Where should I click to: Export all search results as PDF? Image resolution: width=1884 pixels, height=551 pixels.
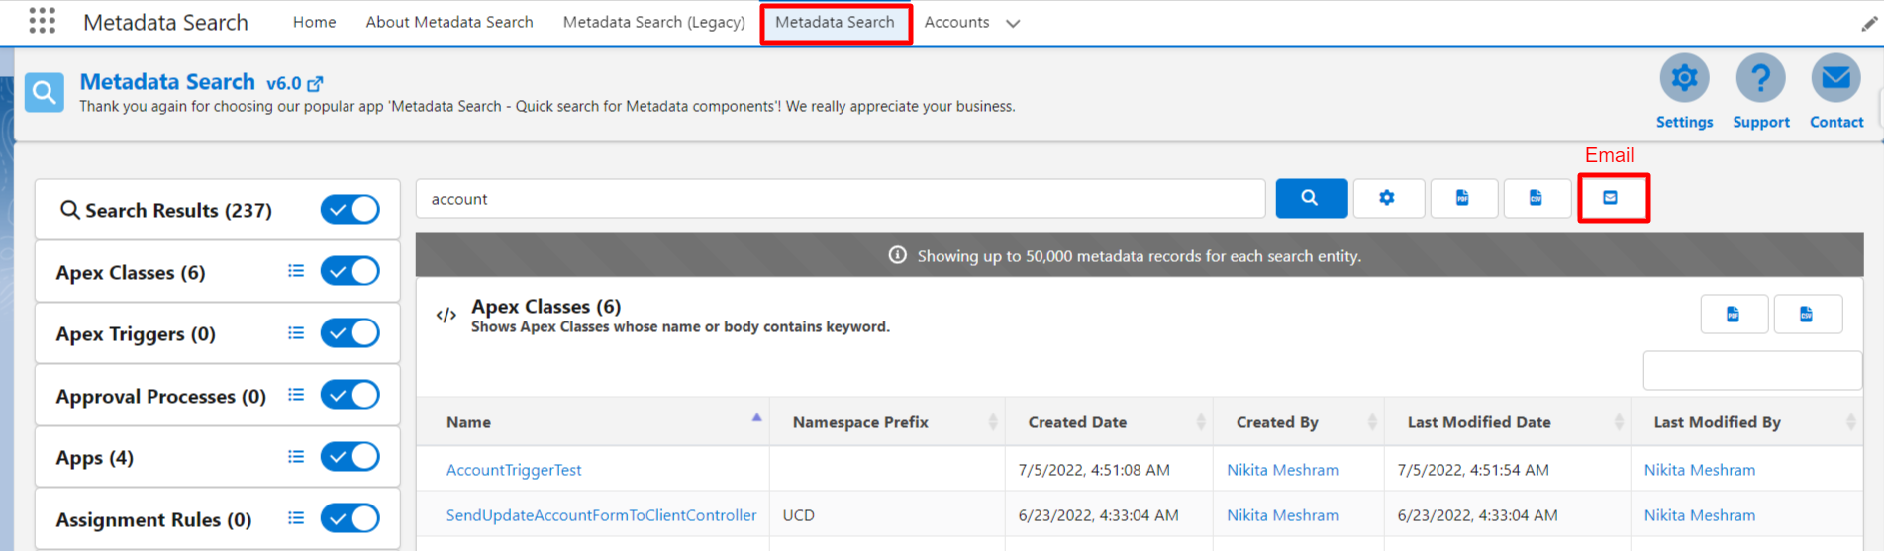(1462, 198)
